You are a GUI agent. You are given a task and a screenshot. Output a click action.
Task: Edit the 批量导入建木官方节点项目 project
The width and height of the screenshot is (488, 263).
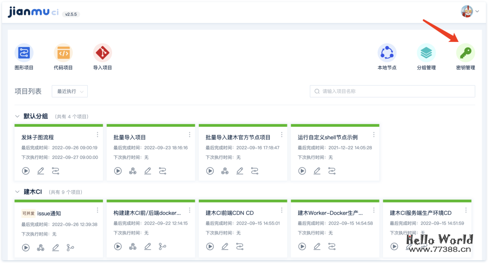pos(240,171)
